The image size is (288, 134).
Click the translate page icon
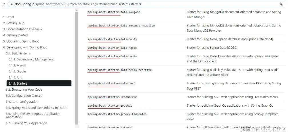281,4
